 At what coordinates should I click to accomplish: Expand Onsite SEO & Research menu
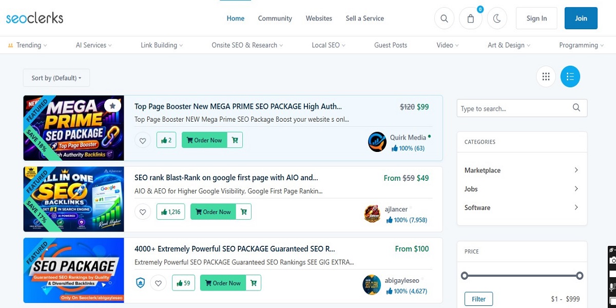pyautogui.click(x=247, y=45)
